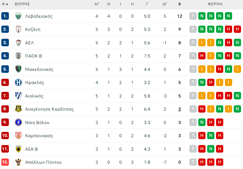This screenshot has height=169, width=243.
Task: Click the ΑΕΚ Β team crest icon
Action: [18, 149]
